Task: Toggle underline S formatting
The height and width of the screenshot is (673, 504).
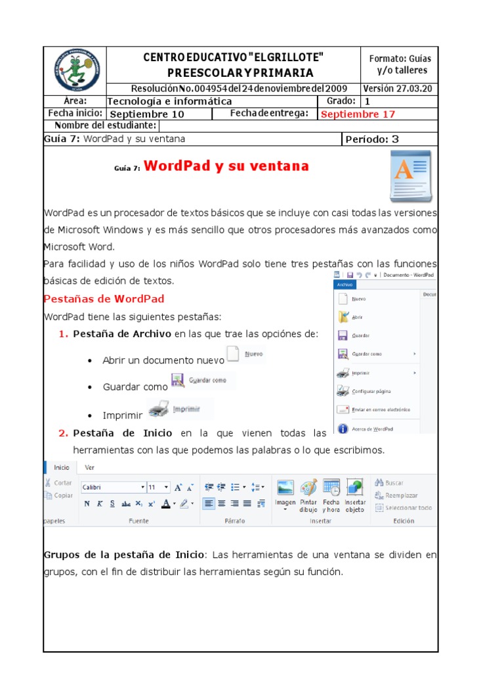Action: tap(112, 504)
